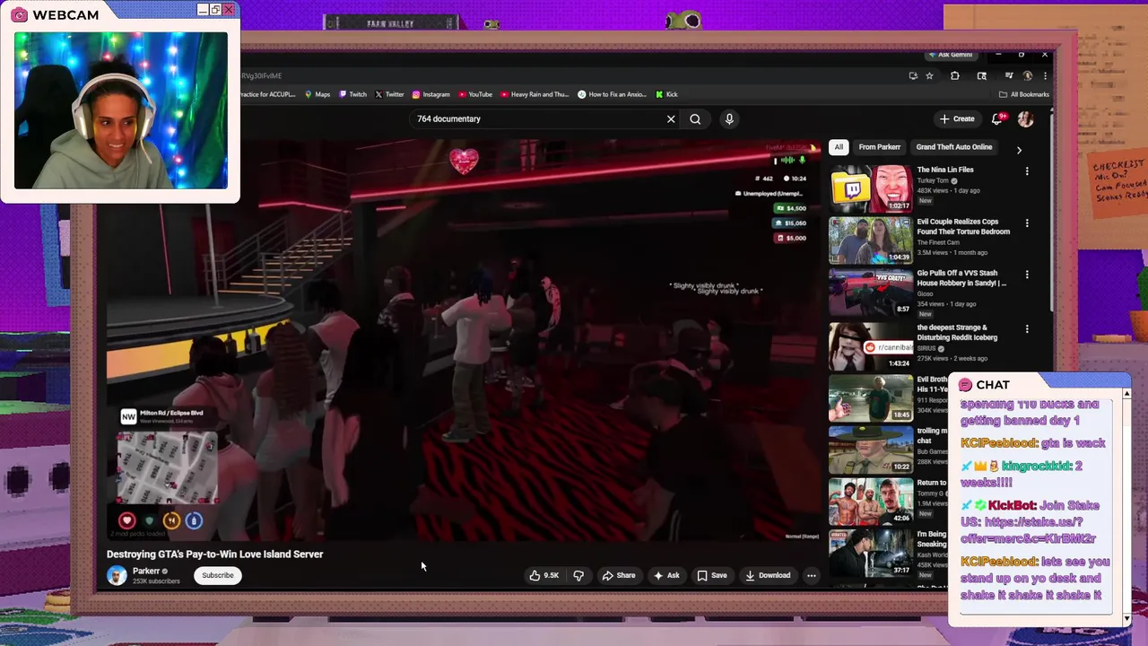Image resolution: width=1148 pixels, height=646 pixels.
Task: Bookmark this page with the star icon
Action: click(x=929, y=76)
